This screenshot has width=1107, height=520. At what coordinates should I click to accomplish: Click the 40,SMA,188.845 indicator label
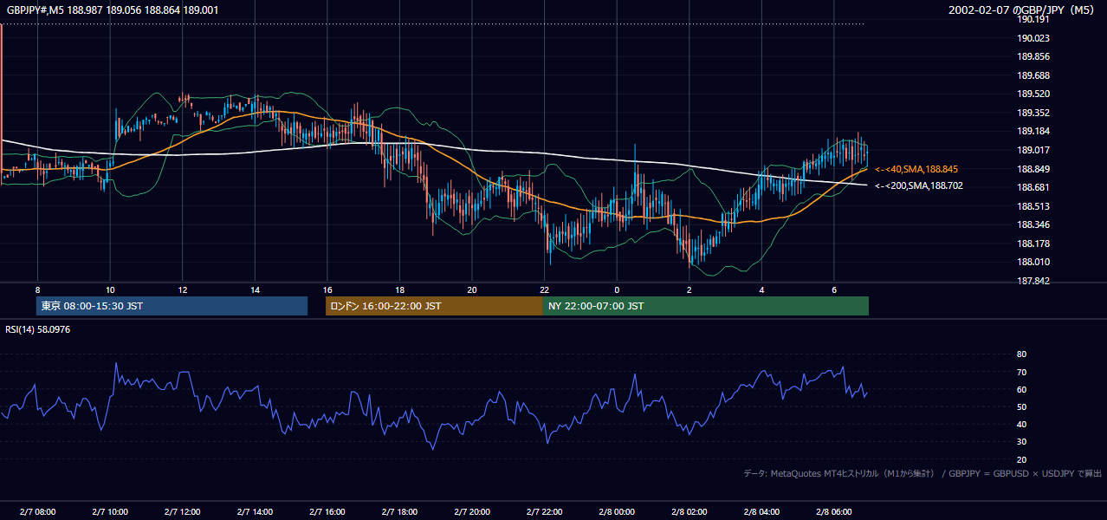(916, 169)
